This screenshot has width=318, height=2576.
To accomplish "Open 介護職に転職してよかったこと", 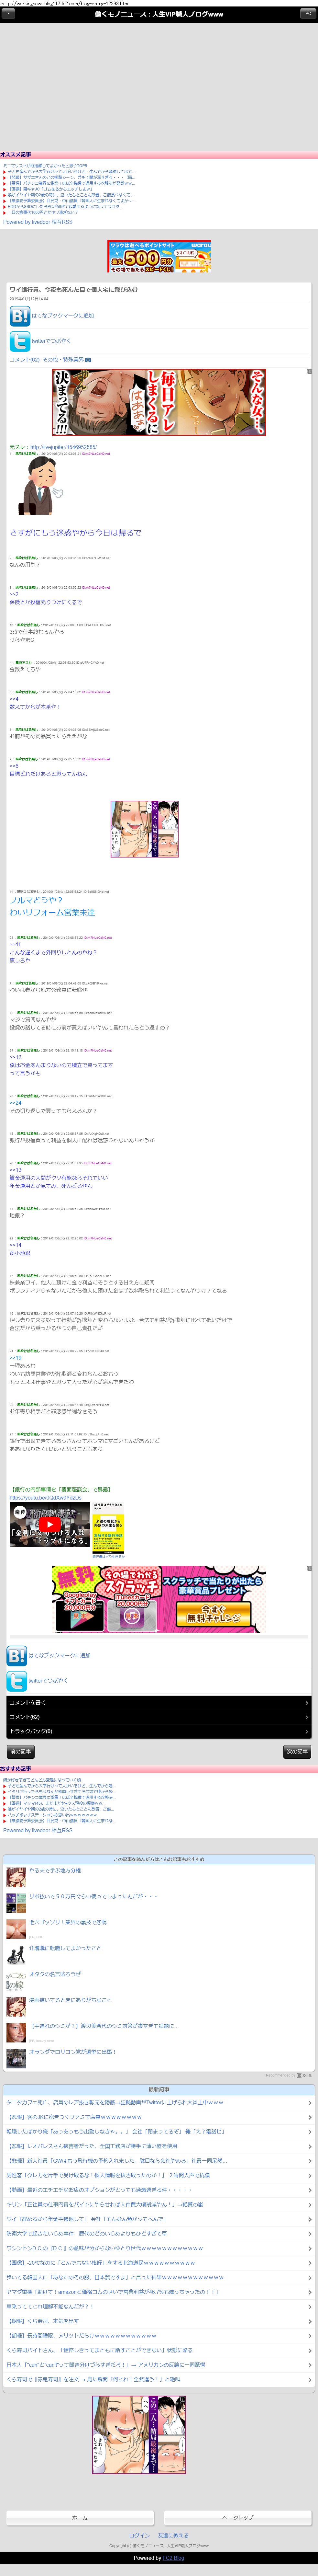I will coord(65,1948).
